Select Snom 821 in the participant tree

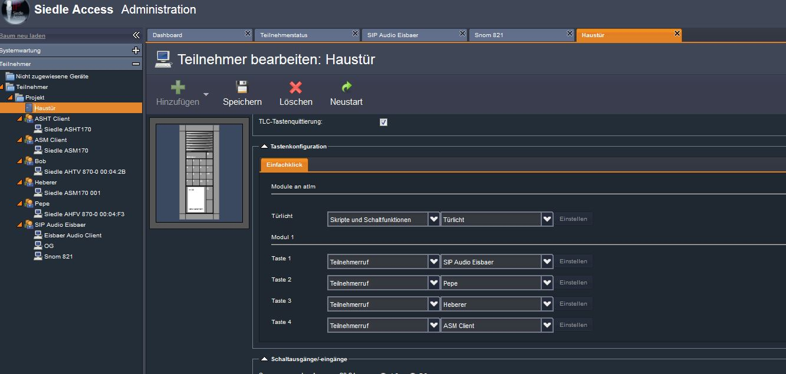[58, 257]
